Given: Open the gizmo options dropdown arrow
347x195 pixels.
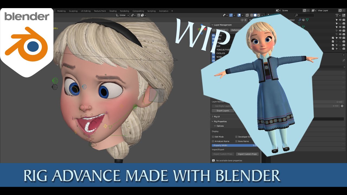Looking at the screenshot, I should (234, 15).
